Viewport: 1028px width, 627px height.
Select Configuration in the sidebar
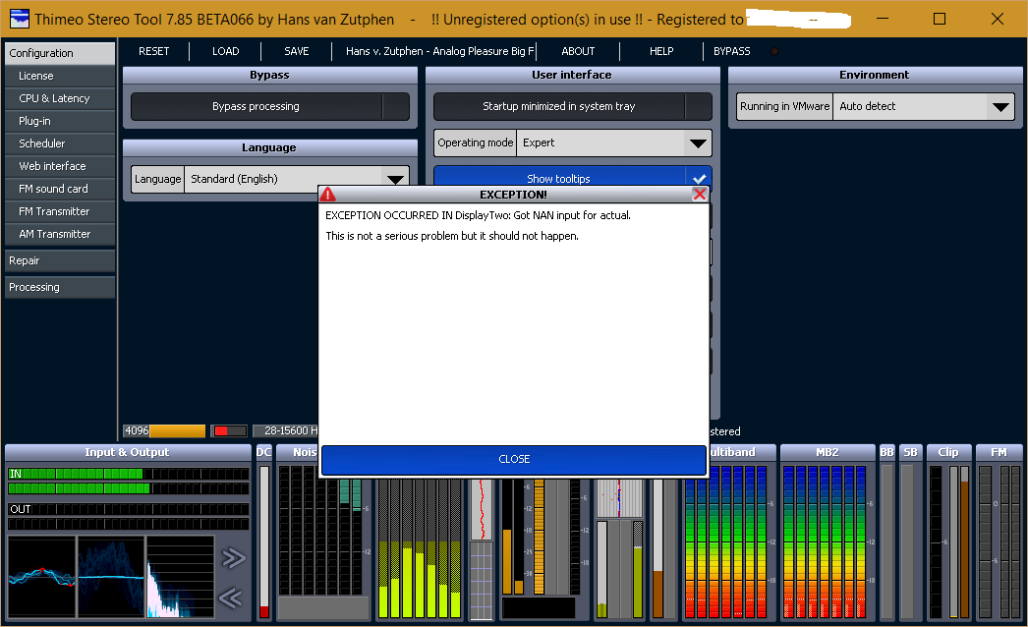[60, 53]
